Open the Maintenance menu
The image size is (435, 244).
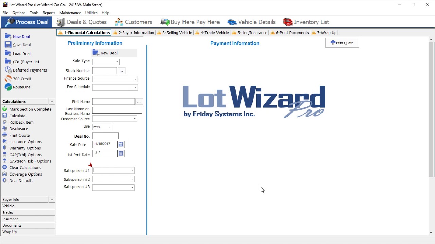[x=70, y=13]
